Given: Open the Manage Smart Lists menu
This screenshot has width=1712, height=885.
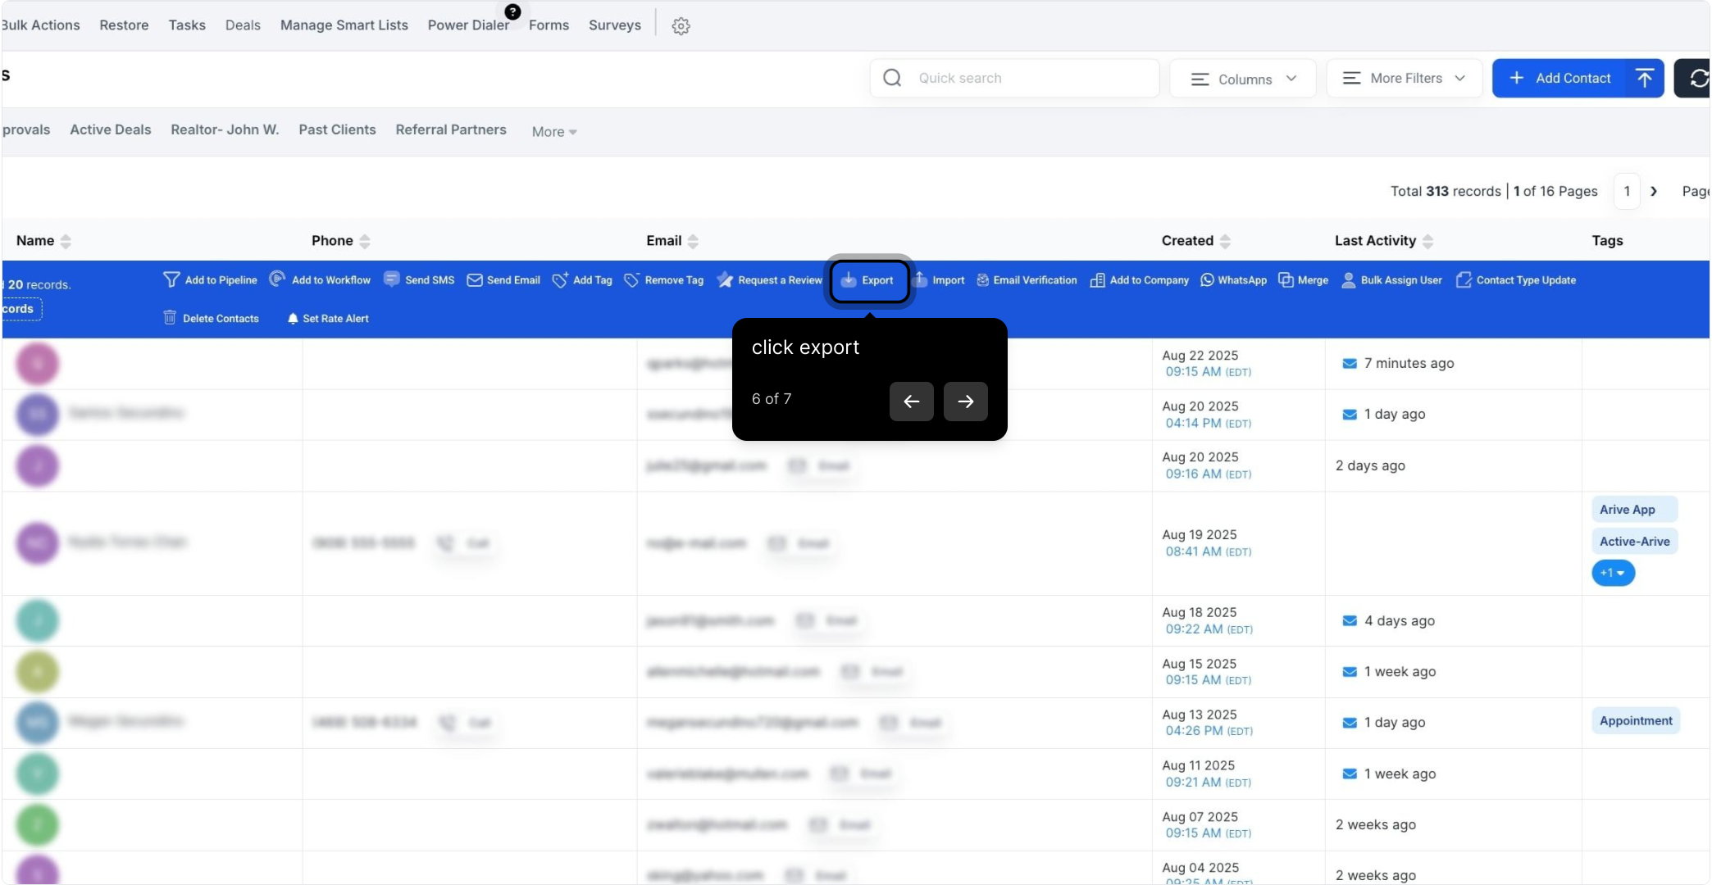Looking at the screenshot, I should [344, 25].
